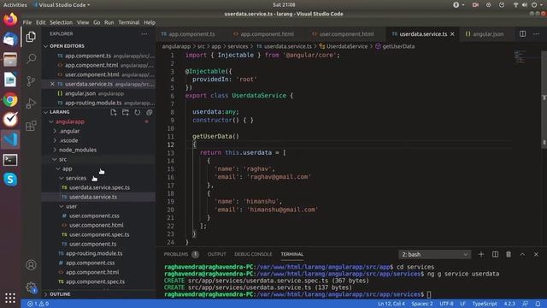
Task: Close the terminal panel
Action: 536,254
